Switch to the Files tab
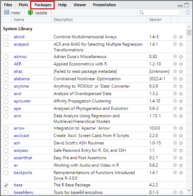The image size is (193, 196). (x=8, y=5)
